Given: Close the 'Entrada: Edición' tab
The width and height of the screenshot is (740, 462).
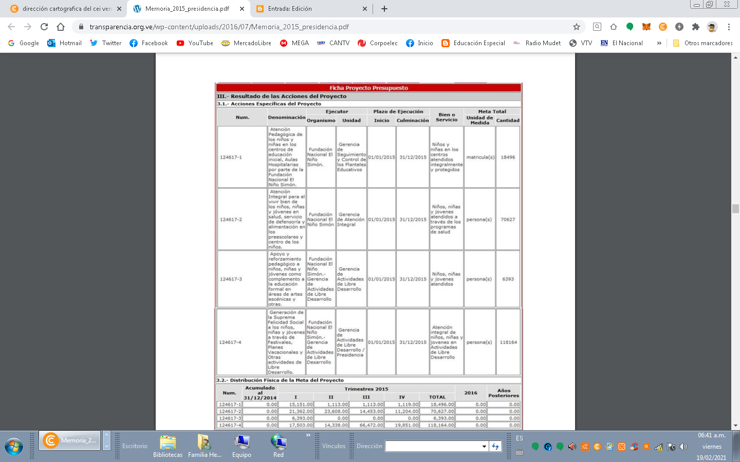Looking at the screenshot, I should tap(365, 9).
